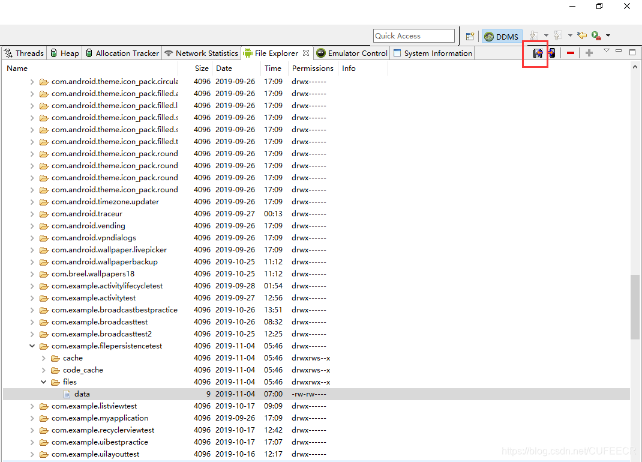642x462 pixels.
Task: Switch to the Heap tab
Action: pyautogui.click(x=65, y=53)
